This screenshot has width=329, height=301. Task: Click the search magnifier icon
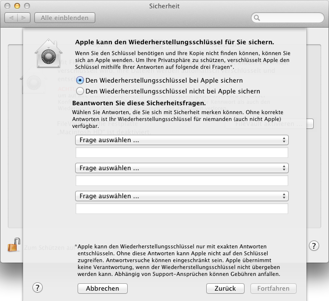(257, 18)
